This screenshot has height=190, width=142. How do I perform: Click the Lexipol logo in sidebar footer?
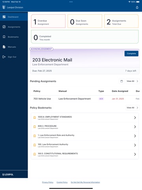pyautogui.click(x=8, y=175)
